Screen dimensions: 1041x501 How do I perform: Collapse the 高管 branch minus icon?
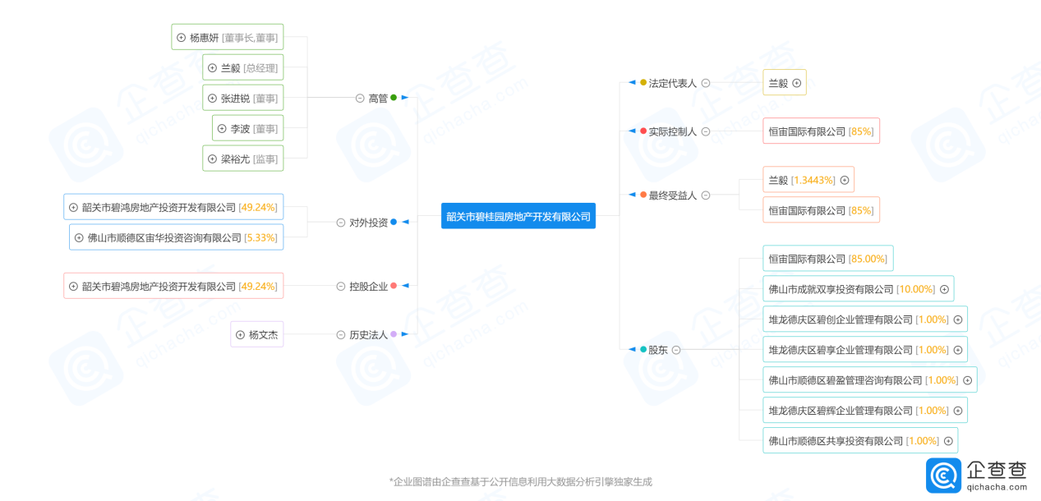(x=360, y=99)
